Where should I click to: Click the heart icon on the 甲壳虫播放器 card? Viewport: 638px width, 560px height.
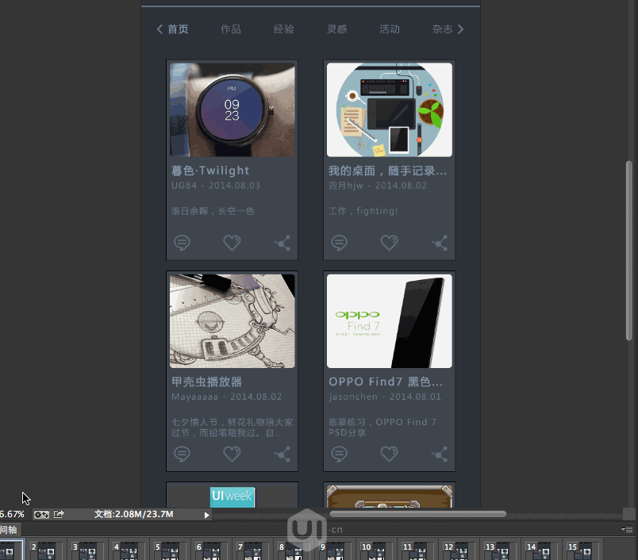[x=232, y=454]
